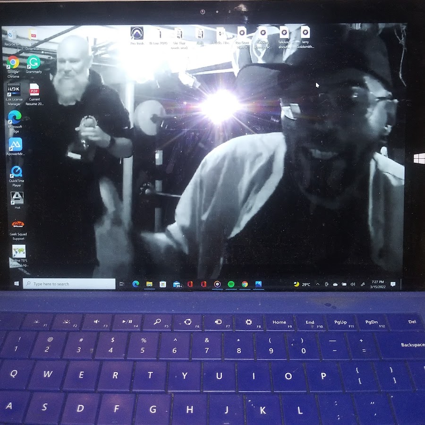Open the Grammarly desktop shortcut

click(34, 65)
